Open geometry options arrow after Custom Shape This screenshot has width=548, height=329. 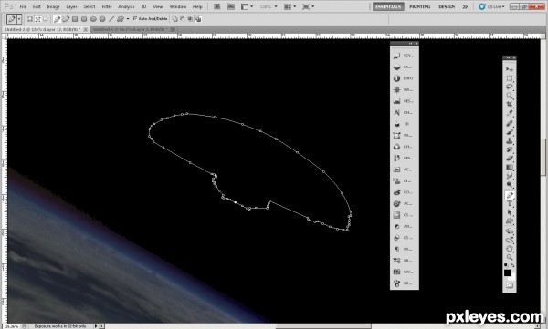tap(128, 19)
